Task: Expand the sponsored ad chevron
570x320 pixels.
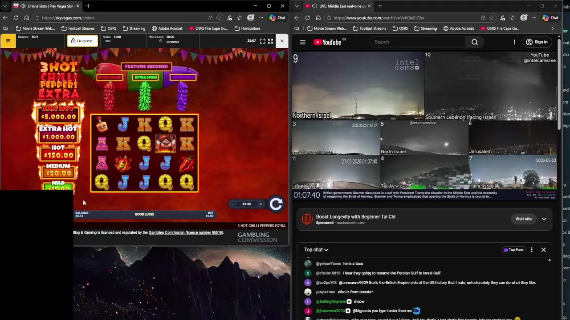Action: [x=544, y=219]
